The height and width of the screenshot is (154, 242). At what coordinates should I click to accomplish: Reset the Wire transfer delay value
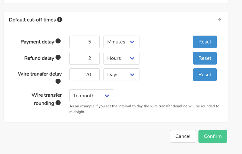(x=205, y=75)
